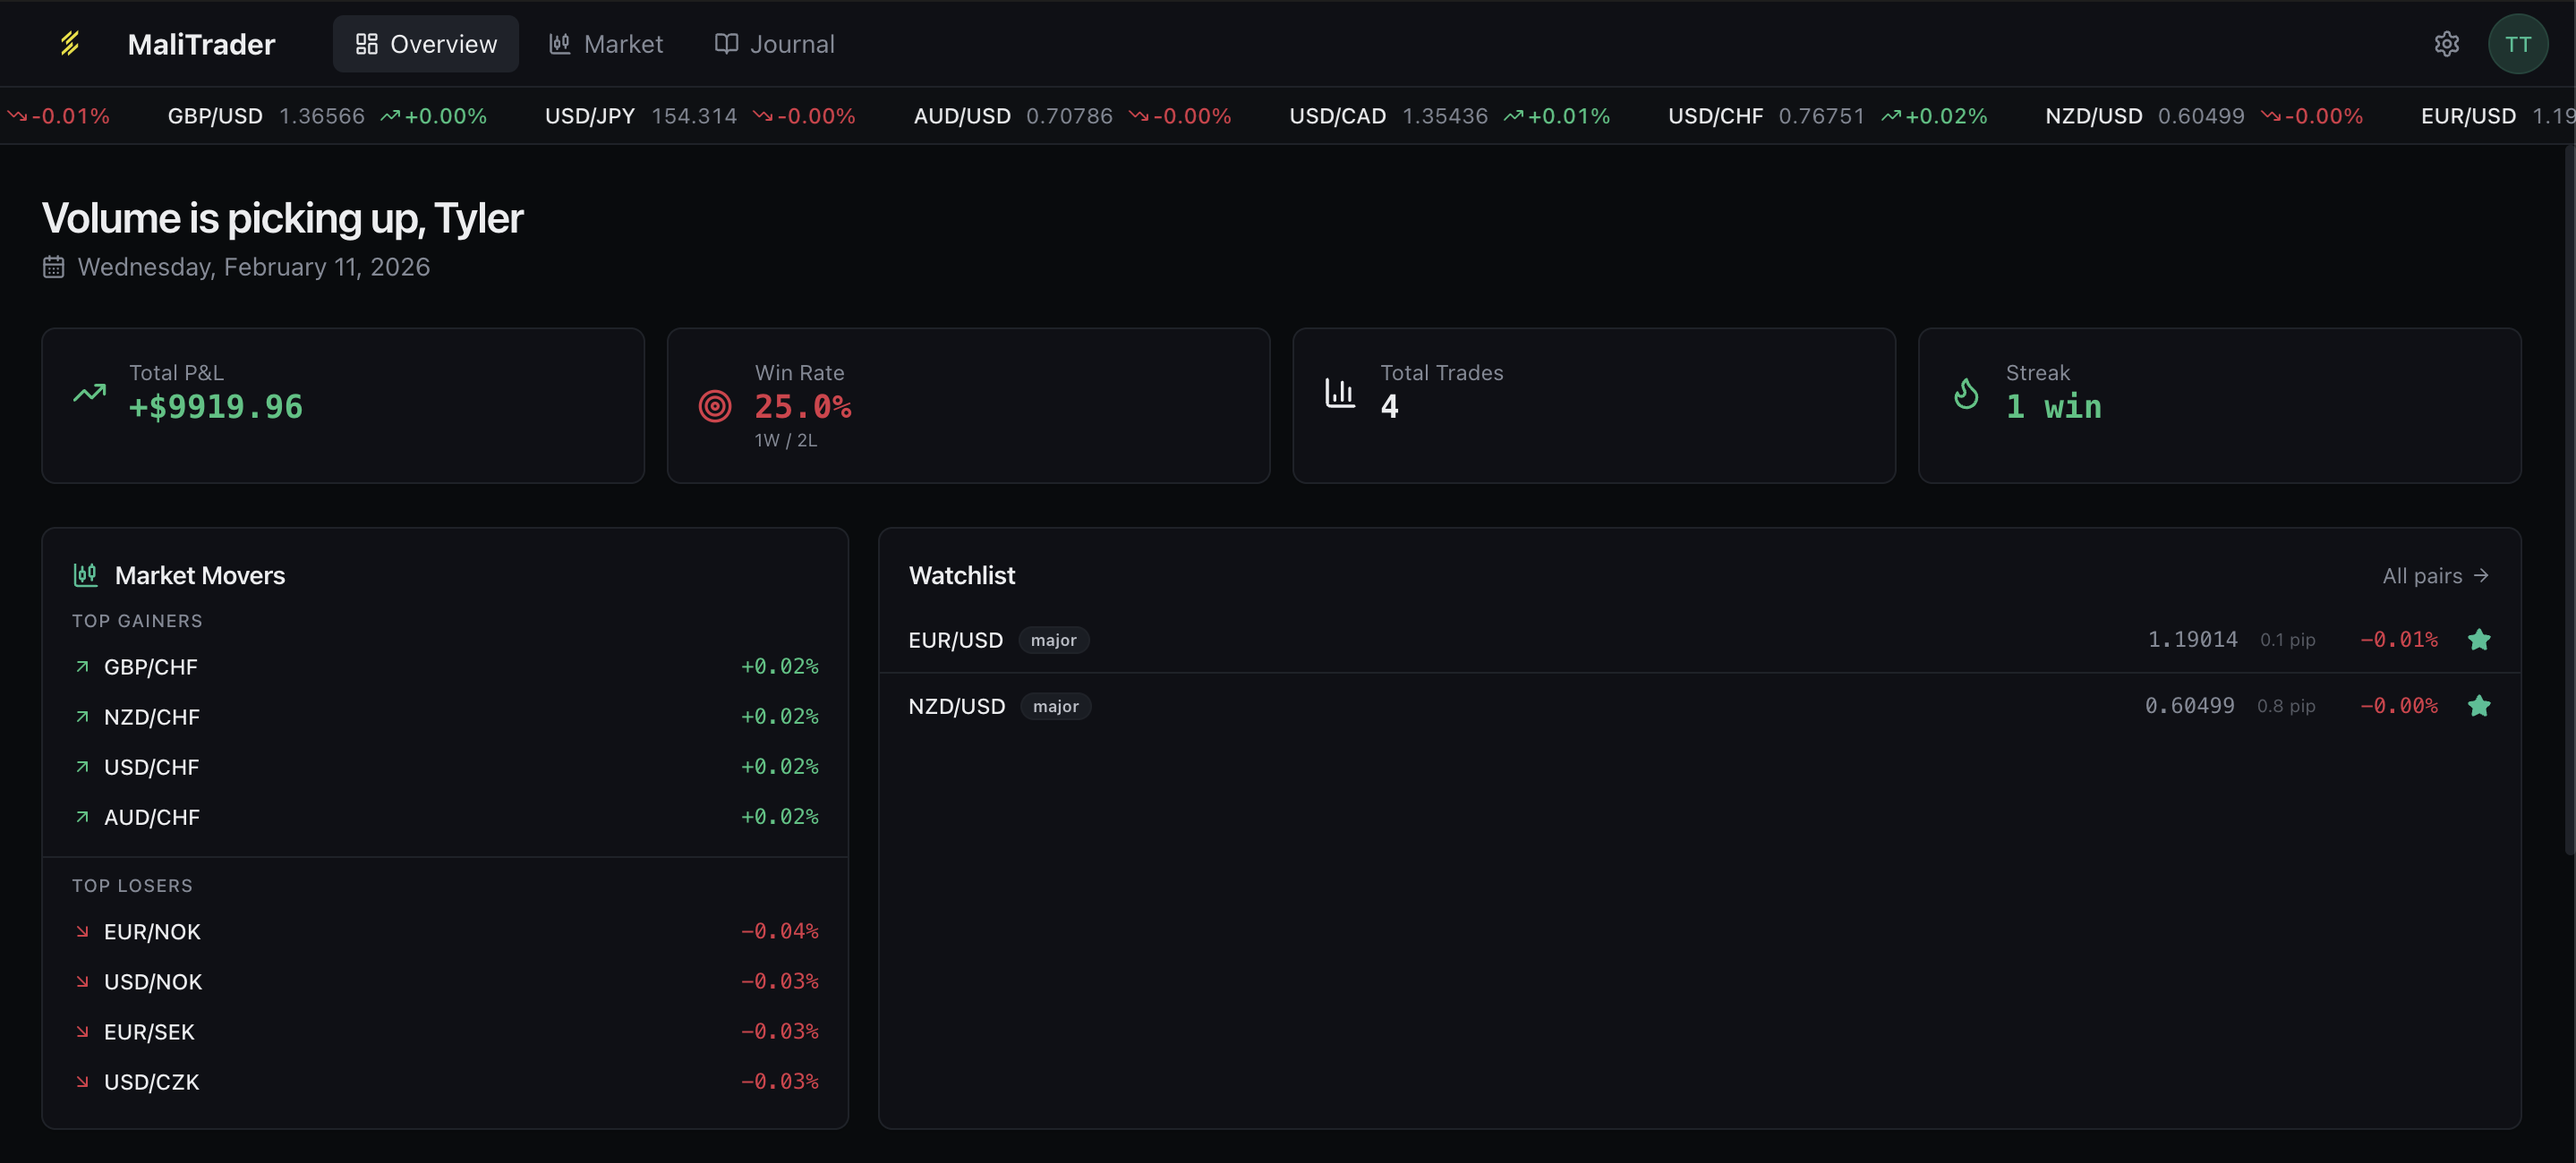
Task: Click the calendar icon beside the date
Action: click(x=53, y=267)
